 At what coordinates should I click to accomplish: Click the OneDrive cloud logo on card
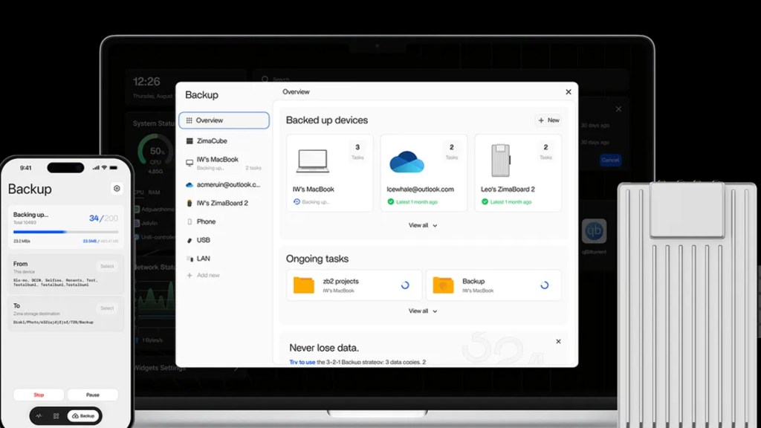click(407, 162)
